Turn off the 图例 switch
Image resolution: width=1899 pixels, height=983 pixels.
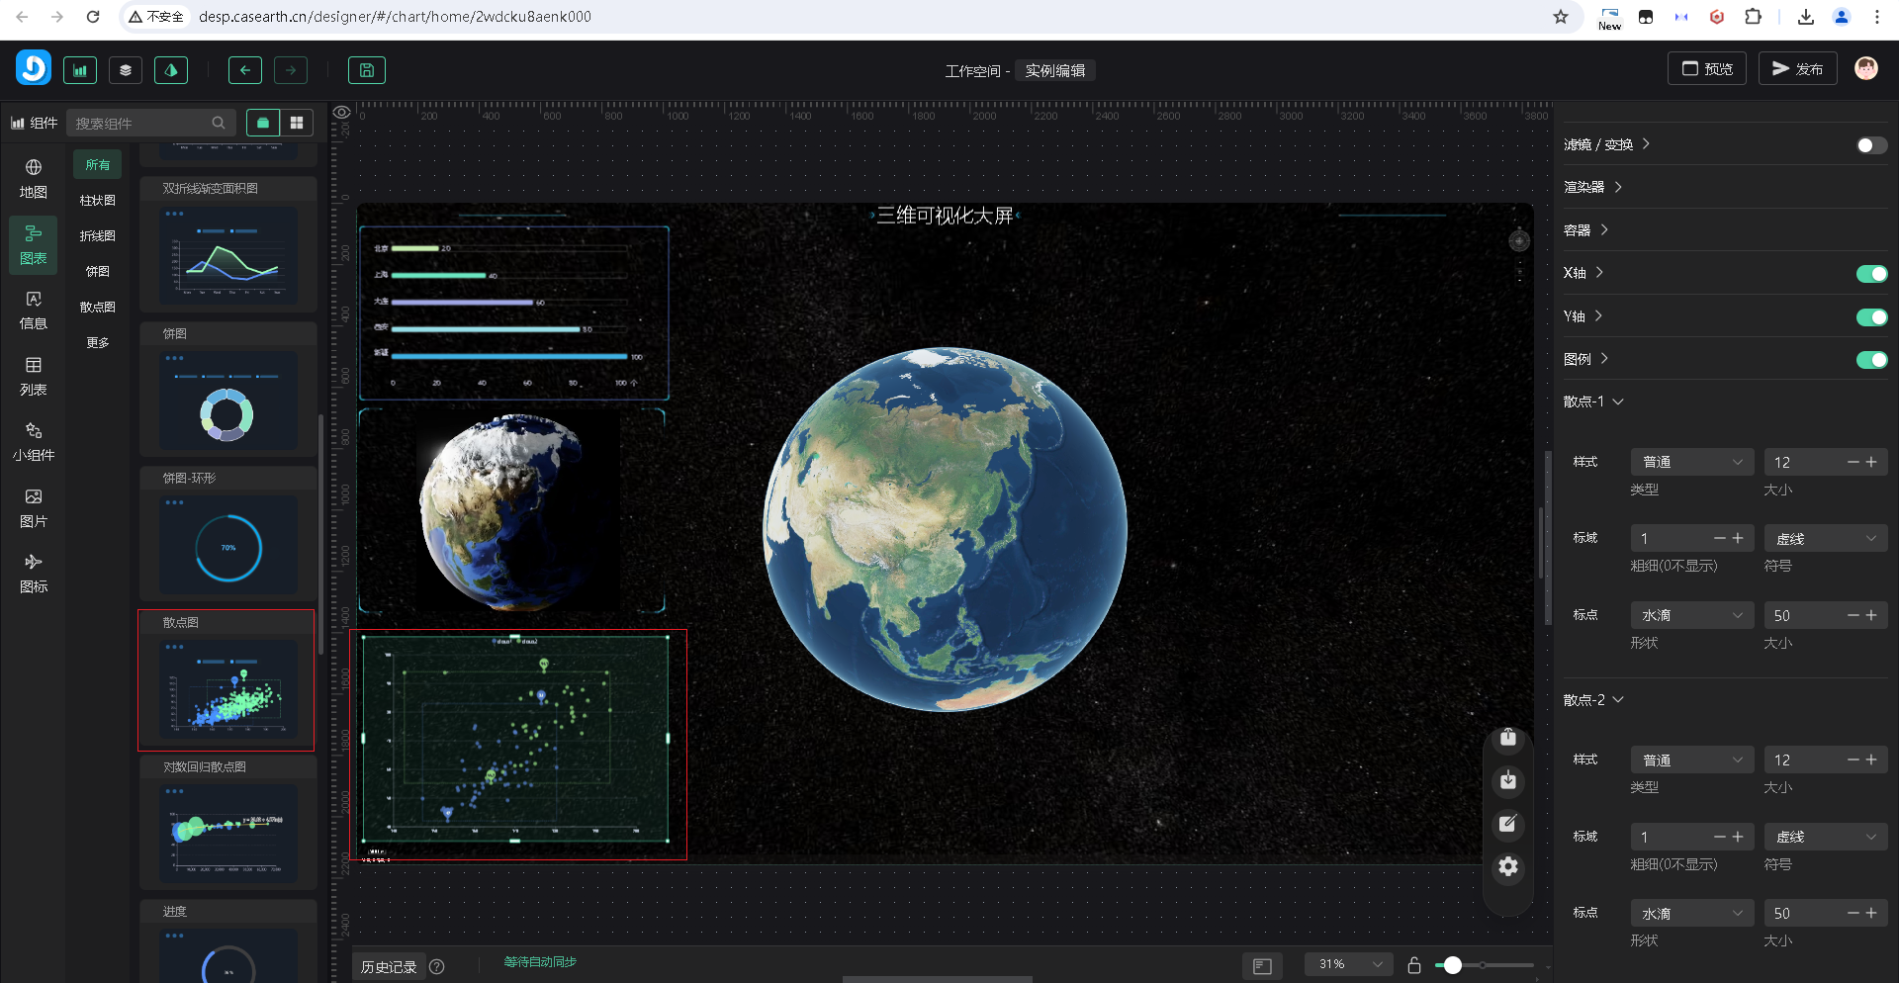point(1870,360)
